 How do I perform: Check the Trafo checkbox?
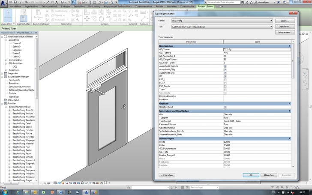[225, 89]
